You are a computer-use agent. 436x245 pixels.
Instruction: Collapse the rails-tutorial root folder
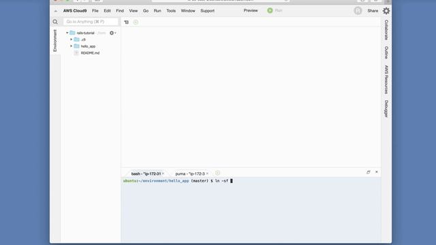[67, 33]
